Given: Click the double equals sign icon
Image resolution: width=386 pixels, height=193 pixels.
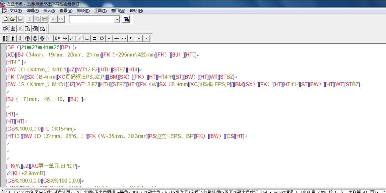Looking at the screenshot, I should point(94,38).
